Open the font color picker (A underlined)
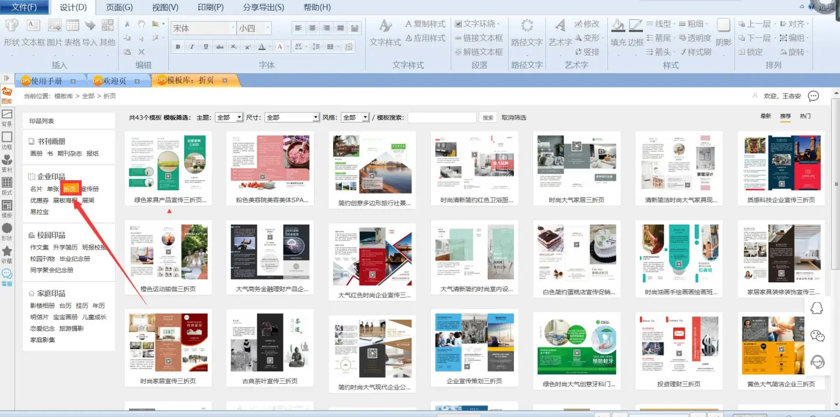 (x=262, y=47)
